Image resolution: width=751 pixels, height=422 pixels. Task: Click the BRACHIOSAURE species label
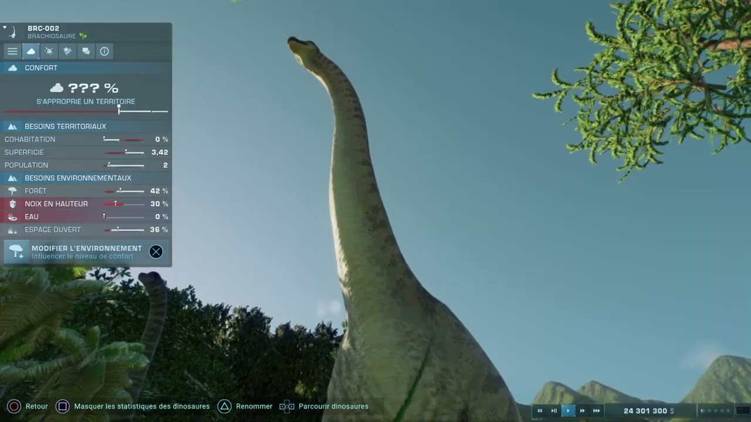click(x=52, y=36)
